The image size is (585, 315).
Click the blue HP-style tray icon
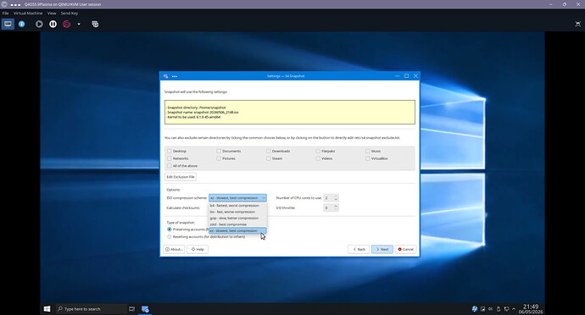(475, 309)
